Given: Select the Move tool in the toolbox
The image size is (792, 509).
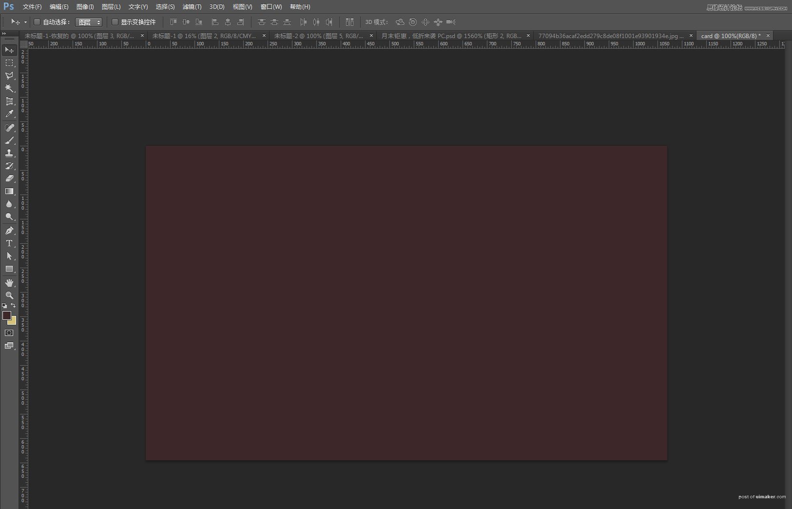Looking at the screenshot, I should tap(9, 50).
